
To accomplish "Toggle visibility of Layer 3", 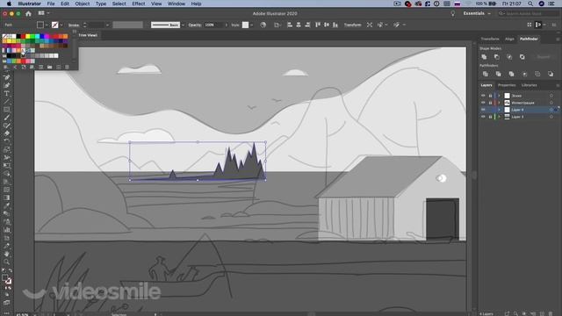I will 483,117.
